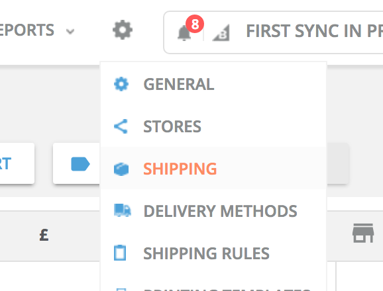
Task: Open the settings gear icon
Action: point(123,30)
